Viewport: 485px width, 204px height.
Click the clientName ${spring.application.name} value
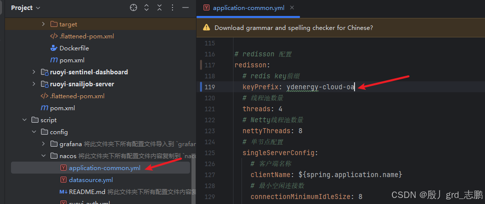point(350,175)
